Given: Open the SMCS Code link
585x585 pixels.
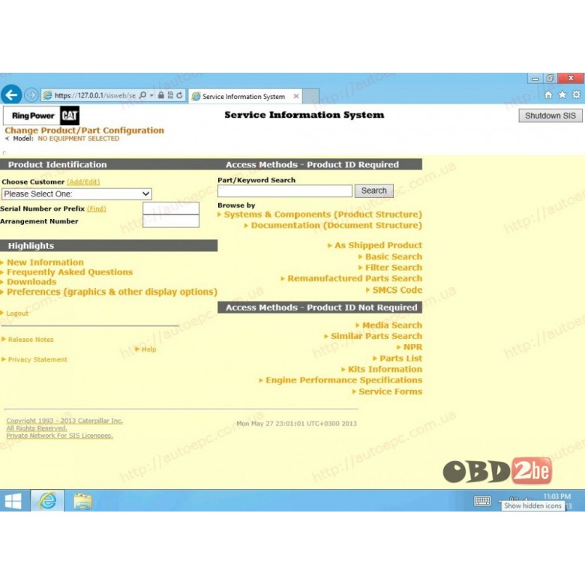Looking at the screenshot, I should (397, 290).
